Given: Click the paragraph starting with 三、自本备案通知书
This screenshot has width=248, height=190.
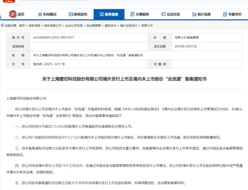Looking at the screenshot, I should [x=124, y=151].
